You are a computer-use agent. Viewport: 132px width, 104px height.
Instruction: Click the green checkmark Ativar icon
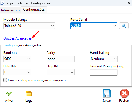pyautogui.click(x=9, y=94)
